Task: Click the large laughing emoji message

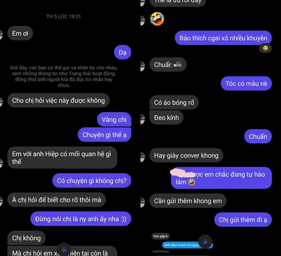Action: point(157,19)
